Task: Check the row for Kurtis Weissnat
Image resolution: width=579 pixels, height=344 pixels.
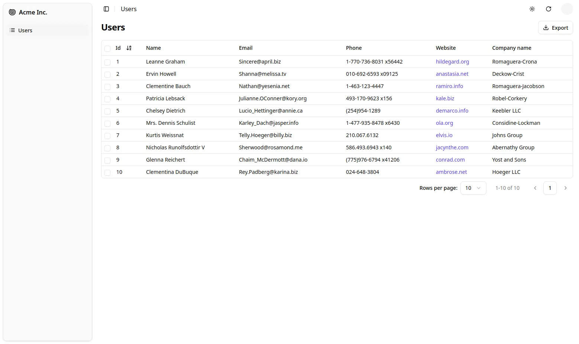Action: [107, 135]
